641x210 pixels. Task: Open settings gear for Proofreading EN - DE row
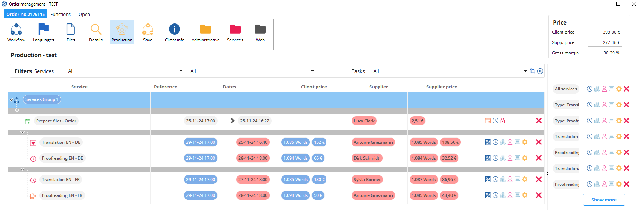click(x=525, y=158)
